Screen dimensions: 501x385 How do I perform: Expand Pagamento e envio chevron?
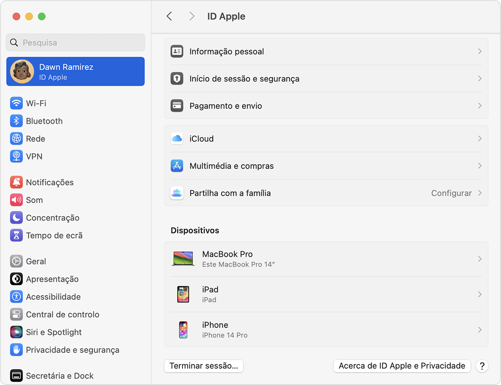(480, 106)
